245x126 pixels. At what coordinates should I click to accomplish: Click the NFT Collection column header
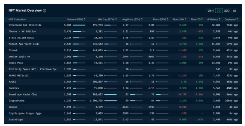(17, 19)
